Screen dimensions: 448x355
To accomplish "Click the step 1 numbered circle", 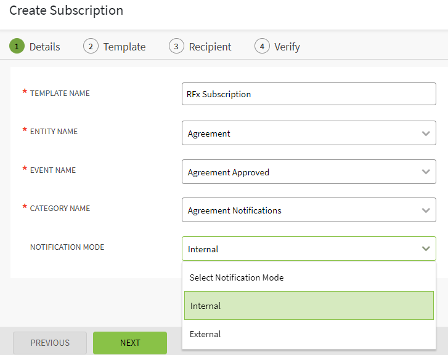I will 17,46.
